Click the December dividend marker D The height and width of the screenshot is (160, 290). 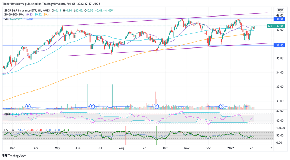222,106
